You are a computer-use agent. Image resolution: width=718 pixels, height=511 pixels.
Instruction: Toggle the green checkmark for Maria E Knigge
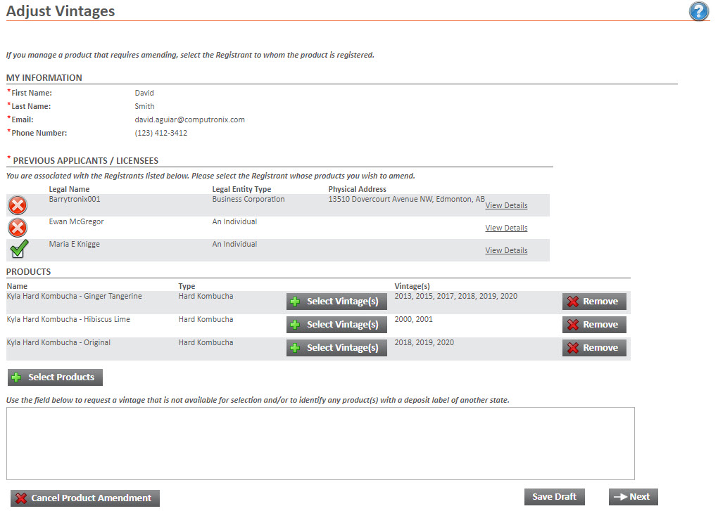click(x=19, y=249)
